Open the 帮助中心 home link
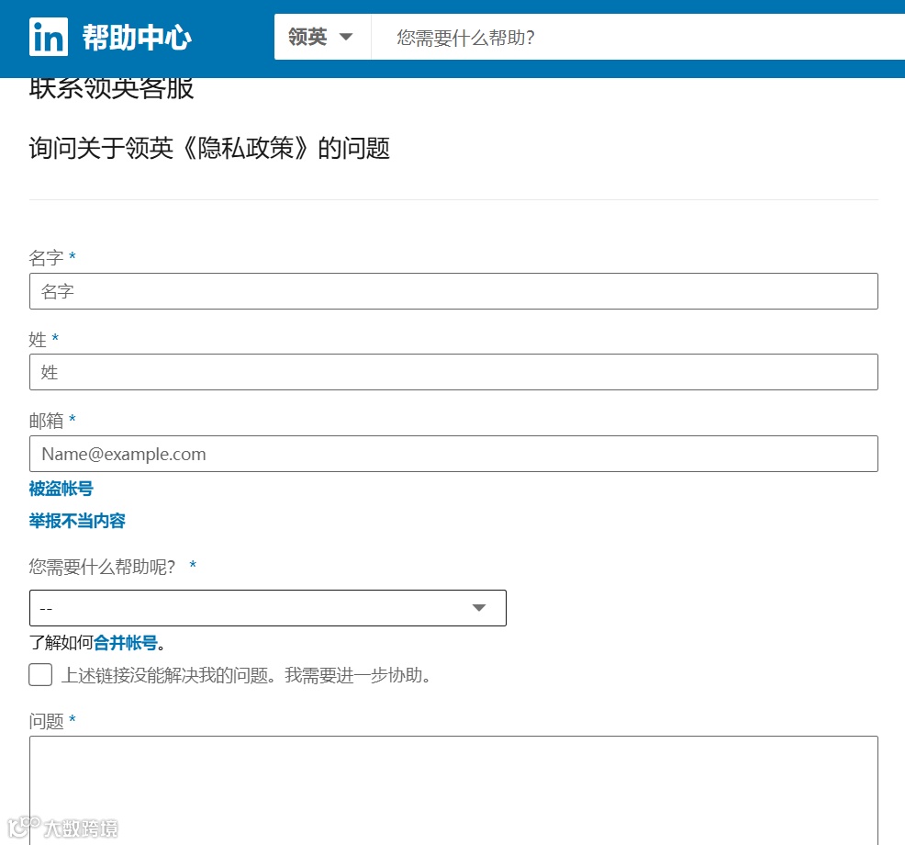 136,38
